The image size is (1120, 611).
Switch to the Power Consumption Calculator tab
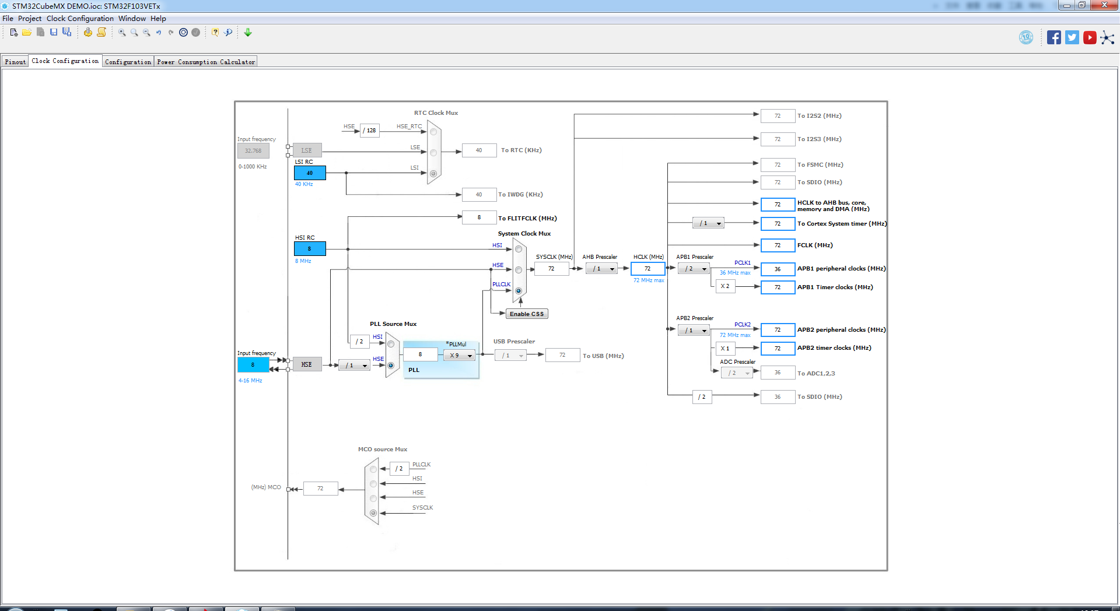point(206,62)
